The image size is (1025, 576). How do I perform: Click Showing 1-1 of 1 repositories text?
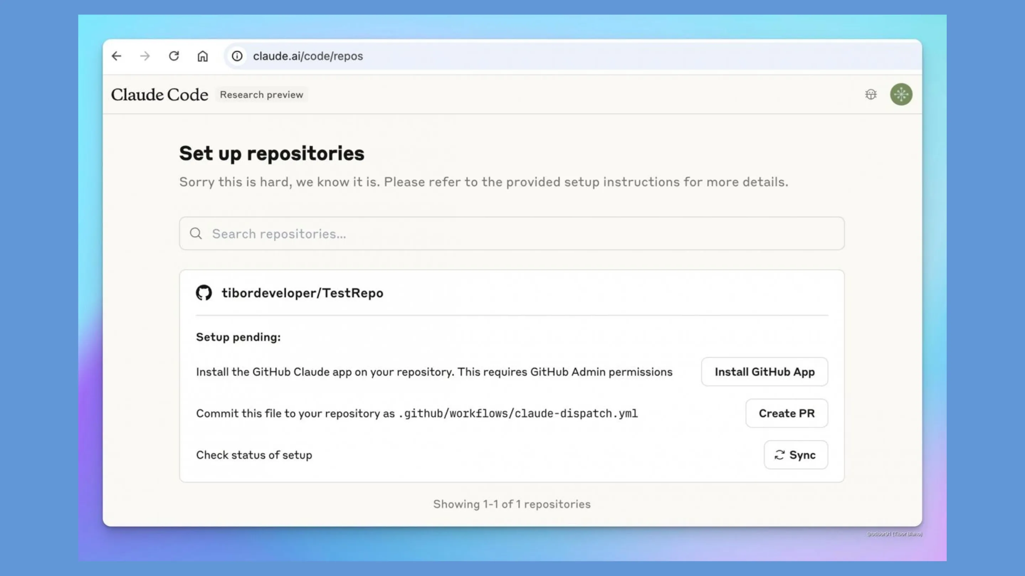pyautogui.click(x=512, y=505)
